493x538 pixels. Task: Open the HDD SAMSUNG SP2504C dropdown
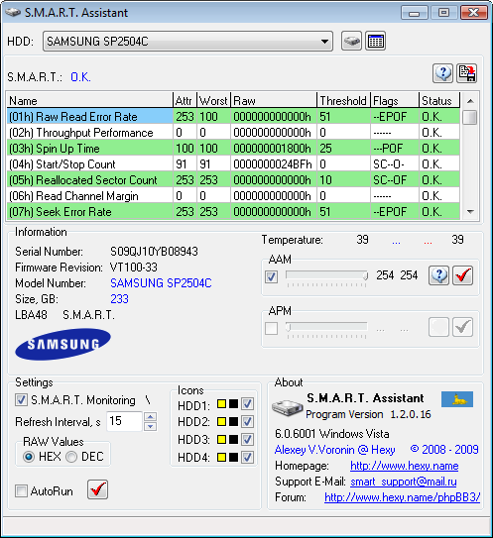[x=187, y=42]
